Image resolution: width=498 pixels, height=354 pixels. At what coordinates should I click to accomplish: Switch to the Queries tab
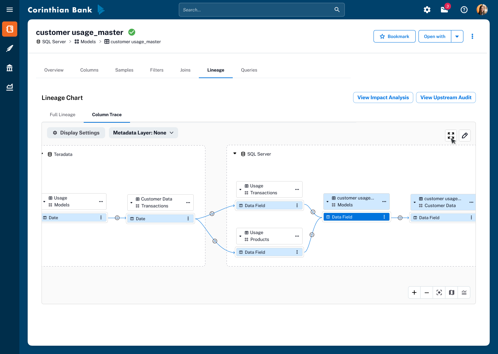pyautogui.click(x=249, y=70)
